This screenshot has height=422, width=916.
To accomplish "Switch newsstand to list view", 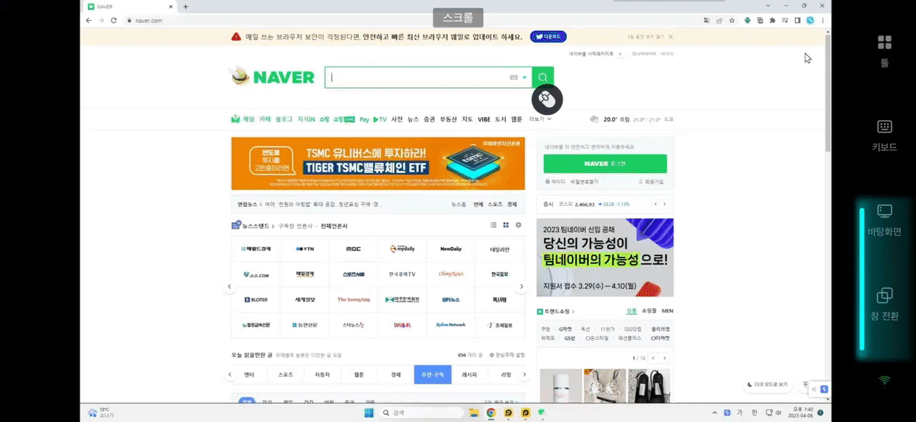I will (x=493, y=225).
